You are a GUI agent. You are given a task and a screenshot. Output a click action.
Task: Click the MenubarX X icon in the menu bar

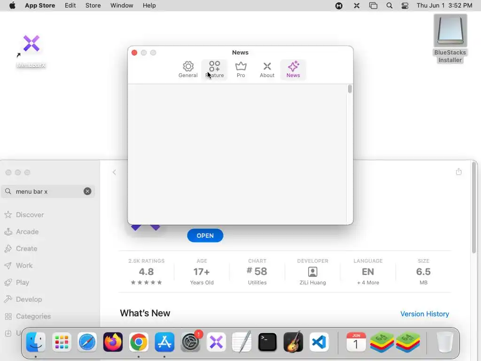pyautogui.click(x=357, y=6)
